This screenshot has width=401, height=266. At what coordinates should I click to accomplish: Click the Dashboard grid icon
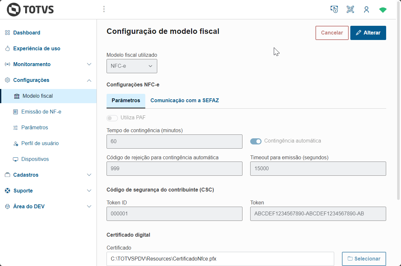(x=7, y=33)
